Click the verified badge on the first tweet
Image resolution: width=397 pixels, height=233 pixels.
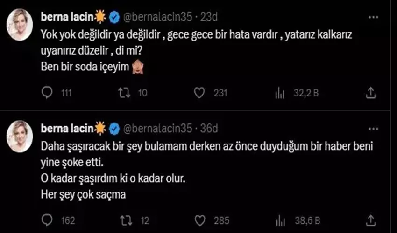pyautogui.click(x=114, y=17)
